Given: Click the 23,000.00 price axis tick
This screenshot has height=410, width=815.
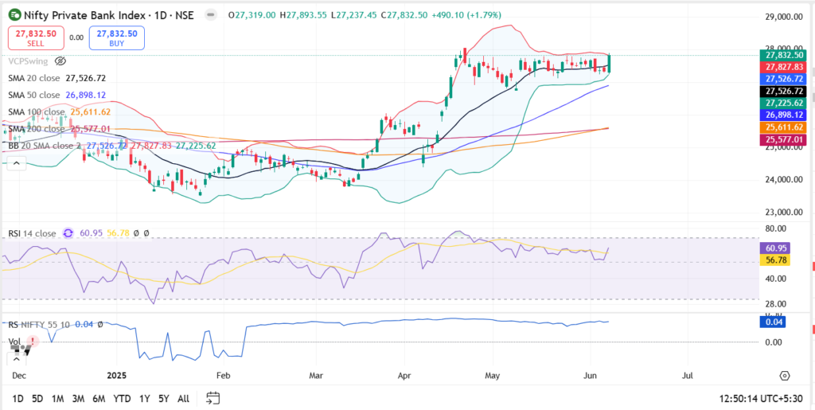Looking at the screenshot, I should pos(785,212).
